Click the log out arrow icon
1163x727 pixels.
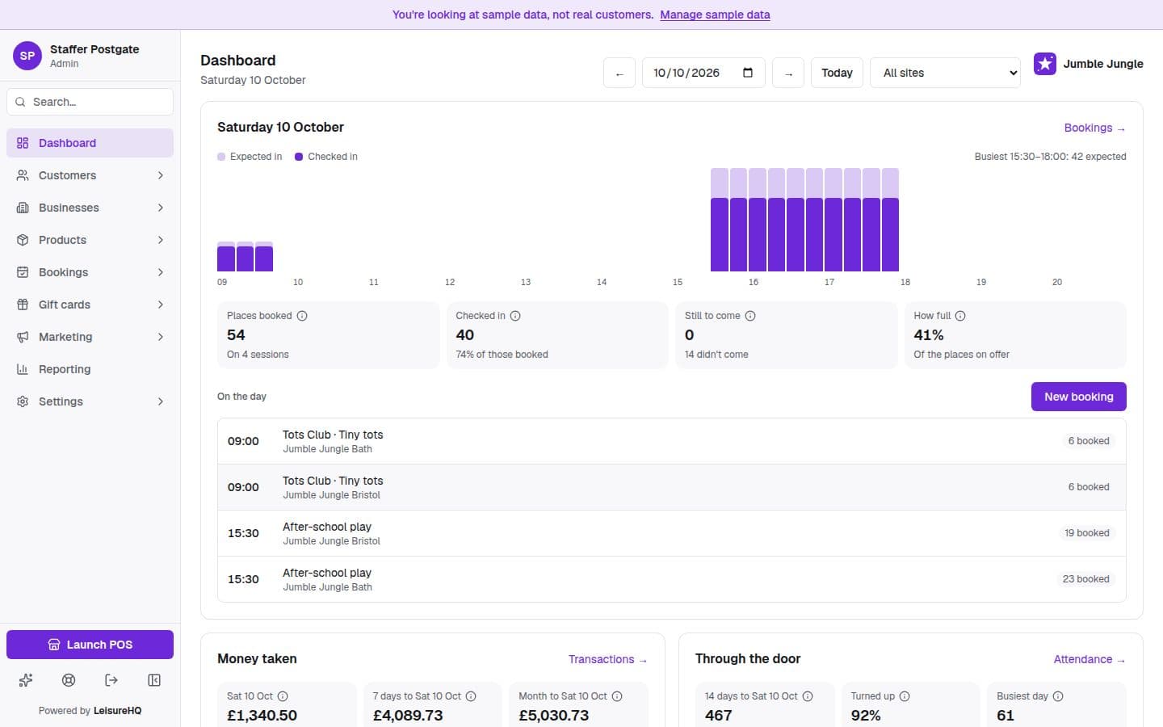pyautogui.click(x=111, y=680)
